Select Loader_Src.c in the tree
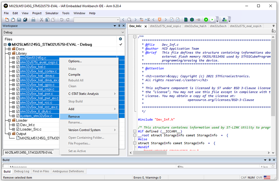 click(x=31, y=129)
